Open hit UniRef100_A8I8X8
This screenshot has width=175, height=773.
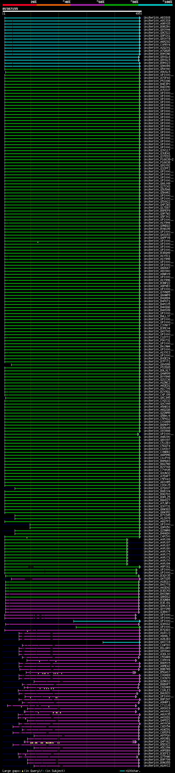pos(157,18)
